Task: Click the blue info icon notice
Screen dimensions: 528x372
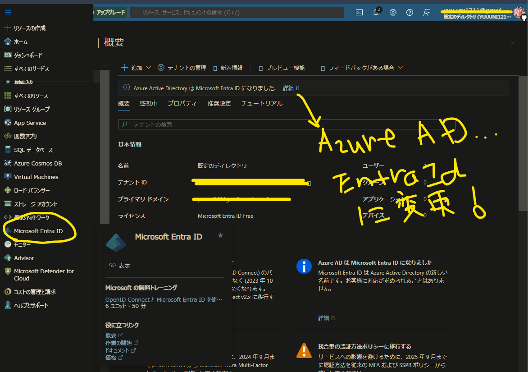Action: (x=304, y=266)
